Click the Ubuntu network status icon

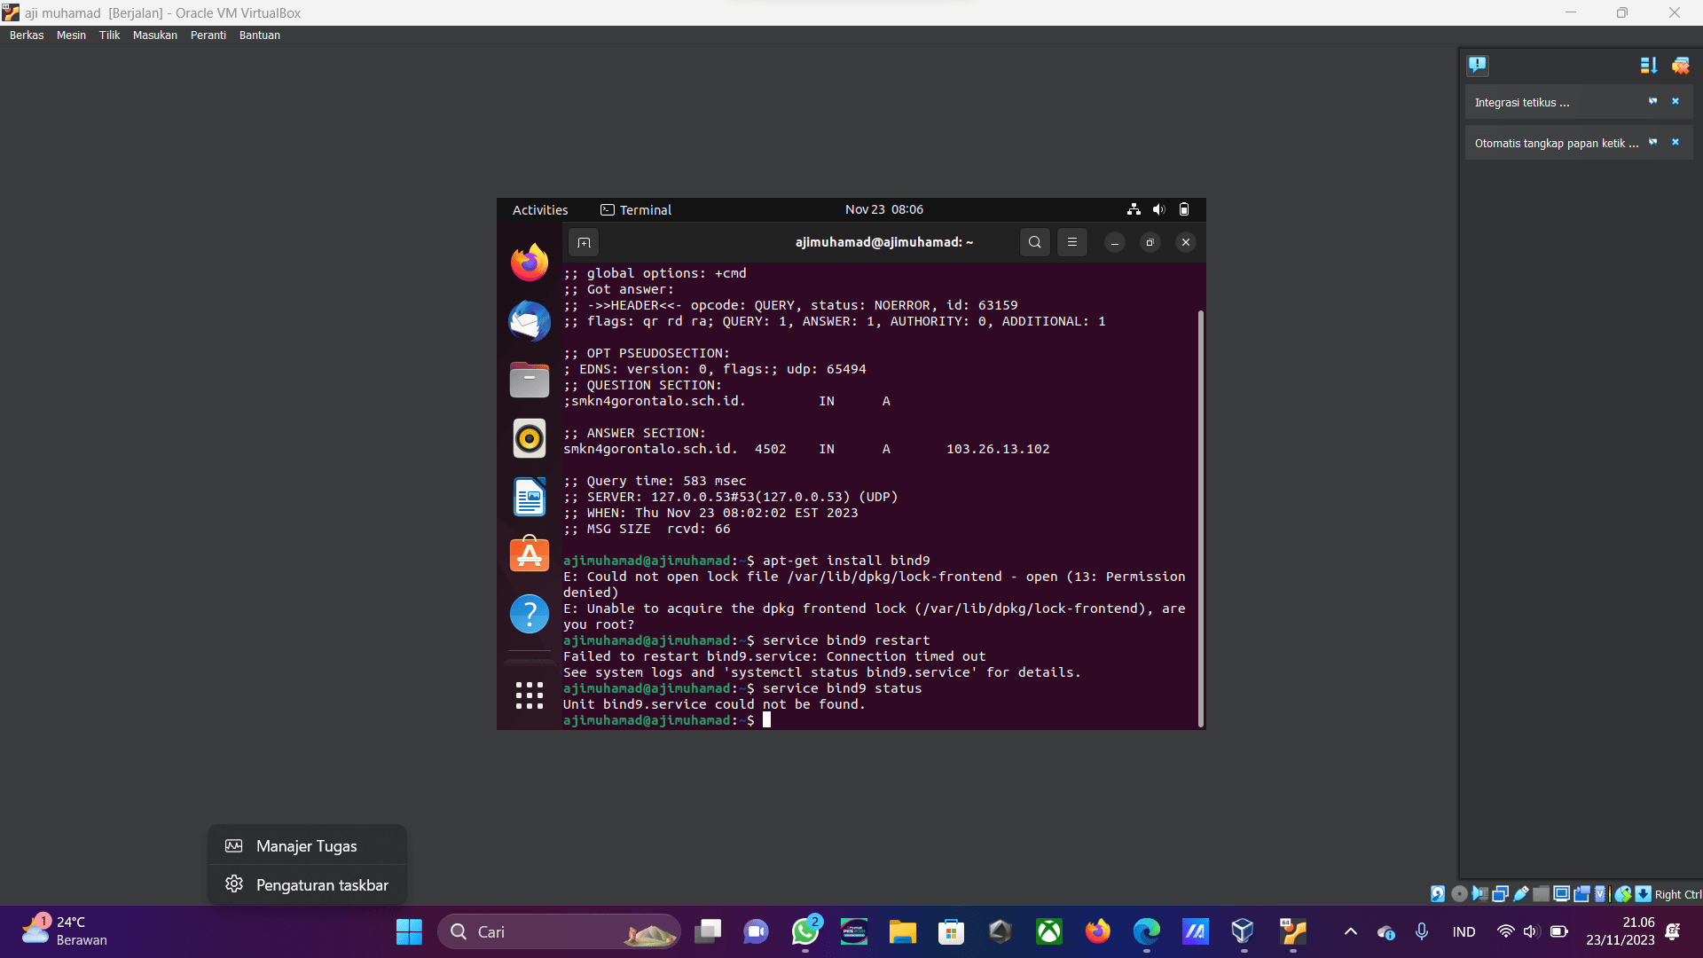(x=1134, y=209)
